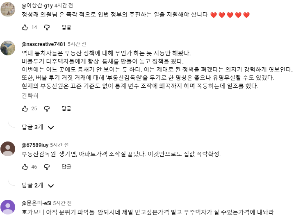Like the comment by @이상간-g1y
Screen dimensions: 294x219
25,27
